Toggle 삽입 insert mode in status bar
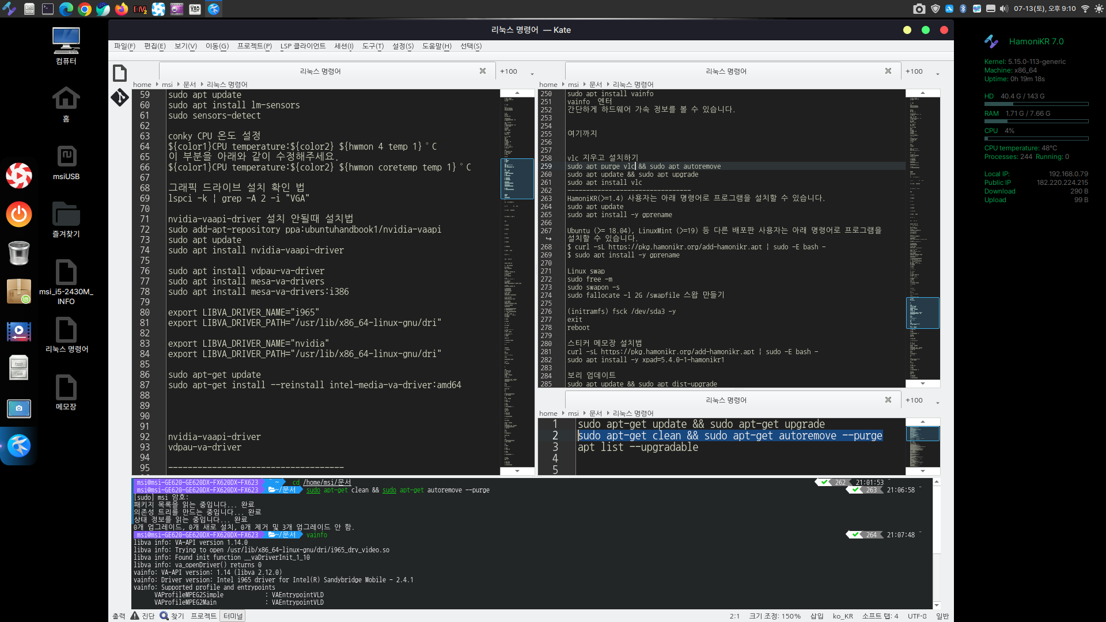 [817, 616]
